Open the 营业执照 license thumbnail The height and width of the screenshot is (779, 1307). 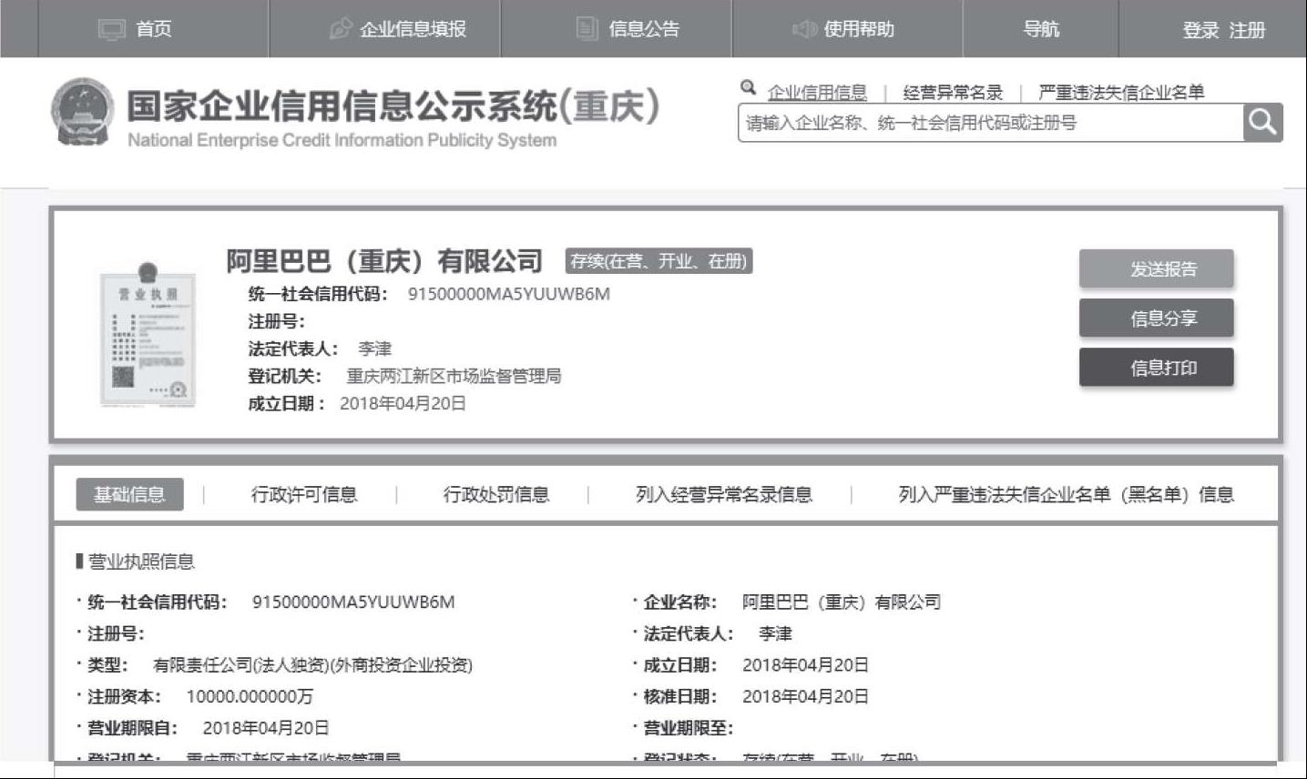[148, 334]
